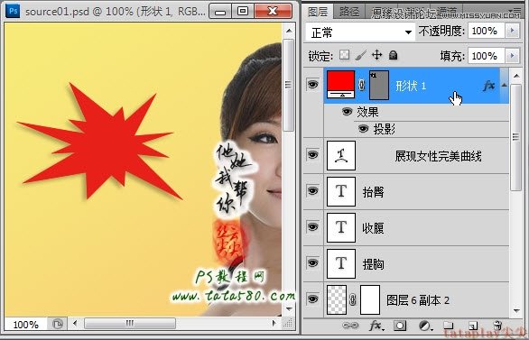Click document vertical scroll down arrow
529x340 pixels.
coord(289,308)
